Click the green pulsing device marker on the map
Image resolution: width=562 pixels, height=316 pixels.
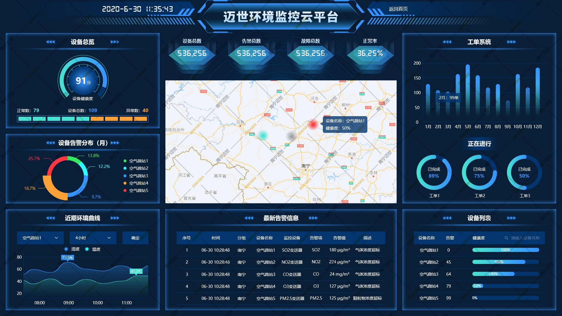click(264, 135)
